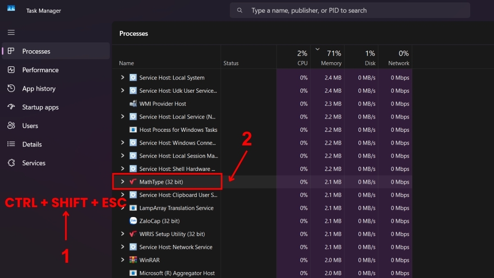Image resolution: width=494 pixels, height=278 pixels.
Task: Expand the MathType (32 bit) process group
Action: [122, 182]
